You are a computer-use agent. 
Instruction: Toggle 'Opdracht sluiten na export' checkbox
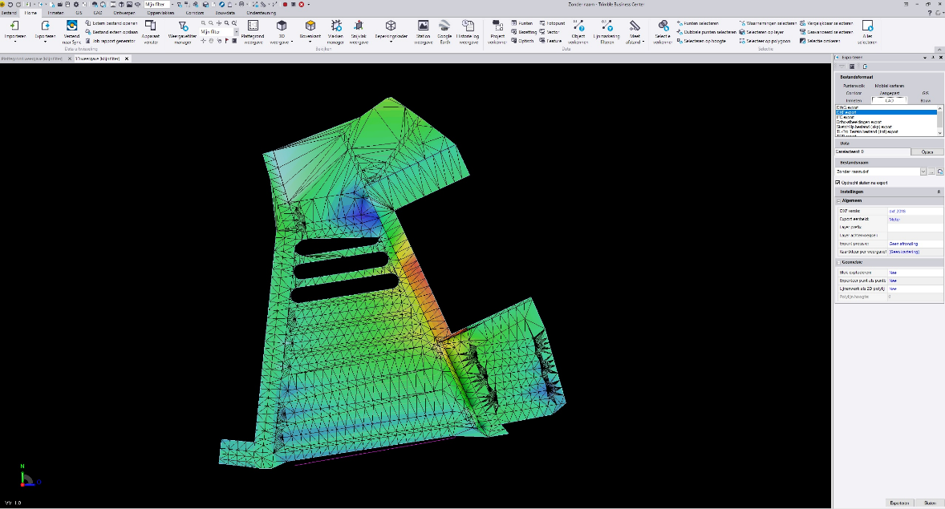click(839, 183)
